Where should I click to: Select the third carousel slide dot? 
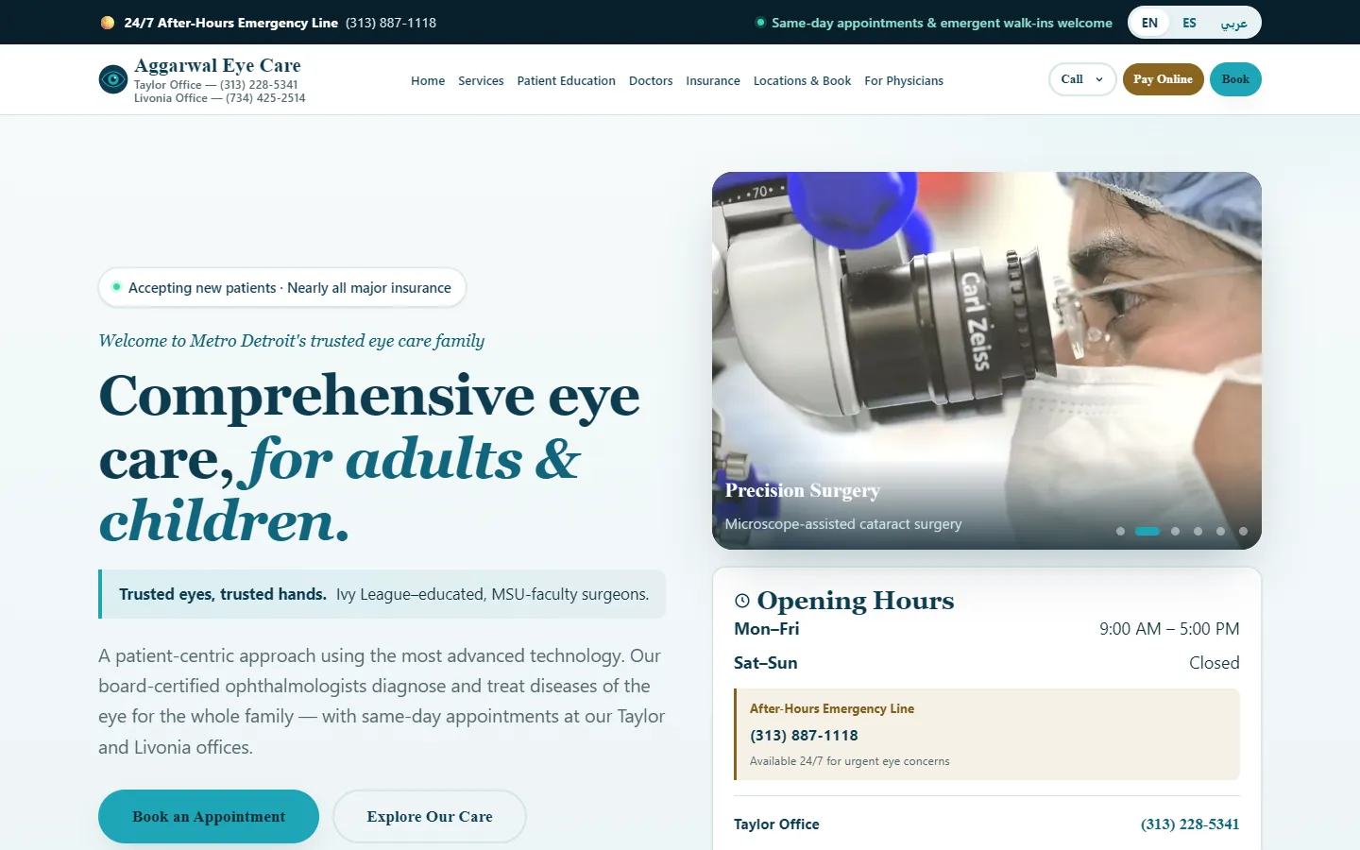tap(1175, 531)
